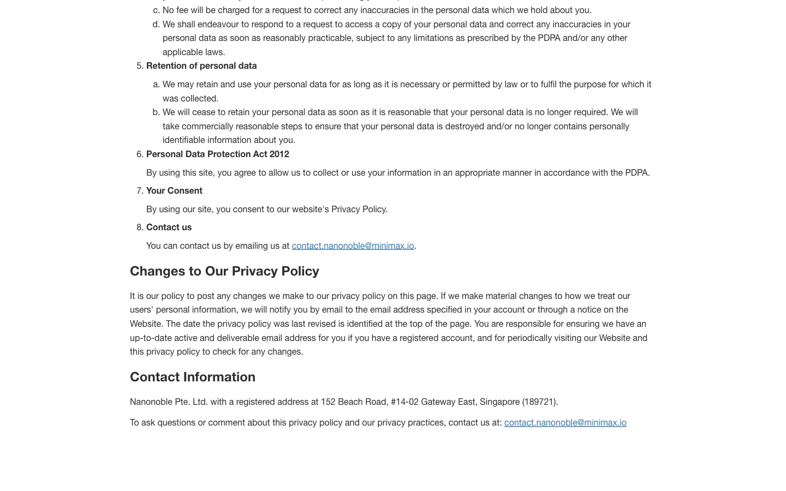The image size is (786, 491).
Task: Open the email link in Contact us section
Action: click(x=353, y=245)
